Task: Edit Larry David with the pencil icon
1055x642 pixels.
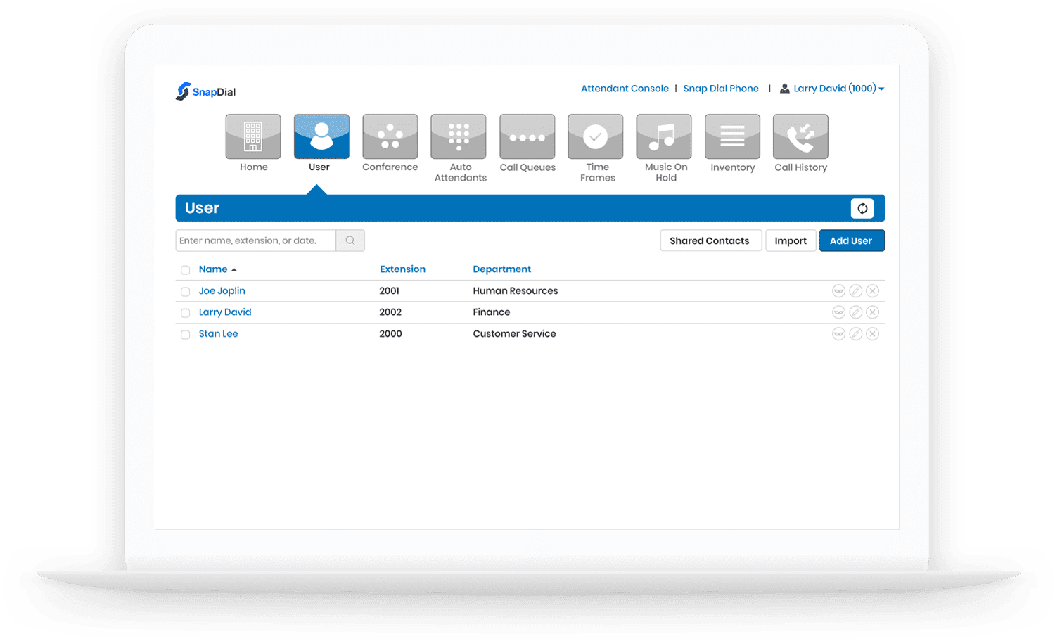Action: click(x=855, y=312)
